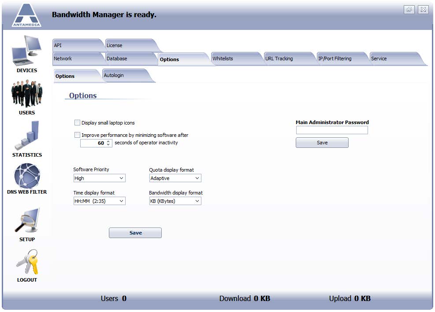Open the Devices section icon

[x=26, y=50]
